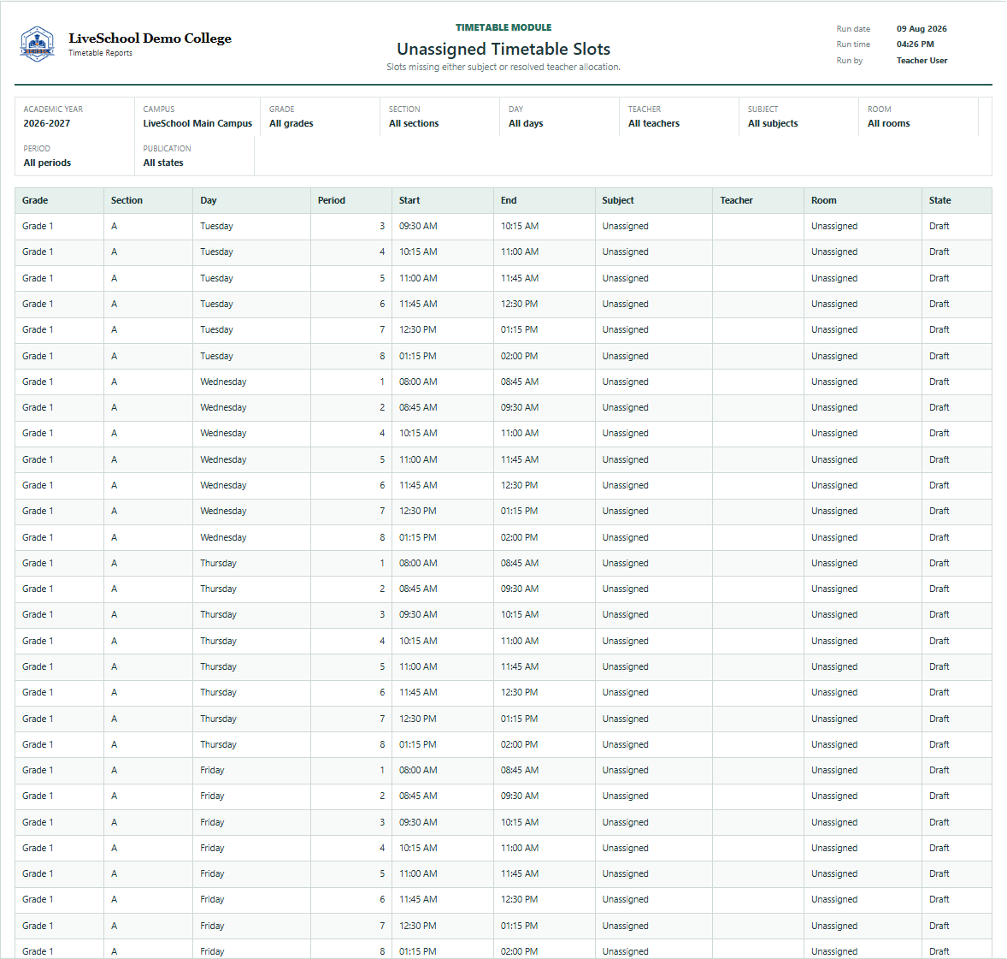
Task: Click the Day filter value All days
Action: tap(526, 123)
